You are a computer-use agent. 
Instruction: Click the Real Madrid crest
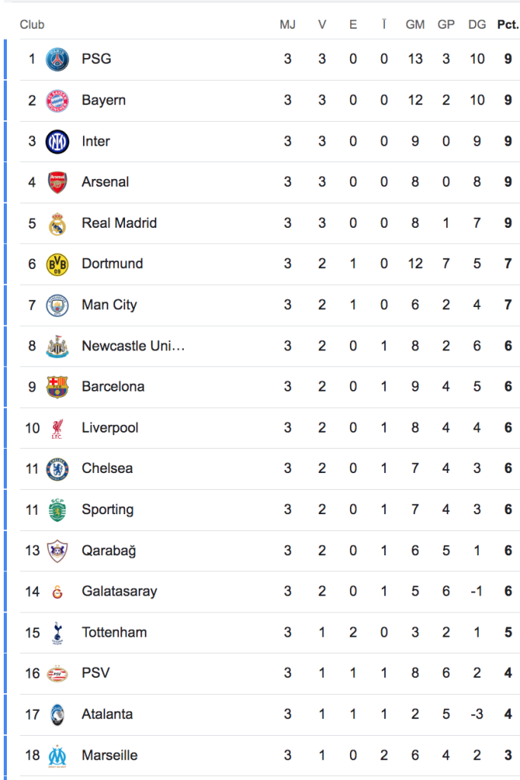point(57,223)
